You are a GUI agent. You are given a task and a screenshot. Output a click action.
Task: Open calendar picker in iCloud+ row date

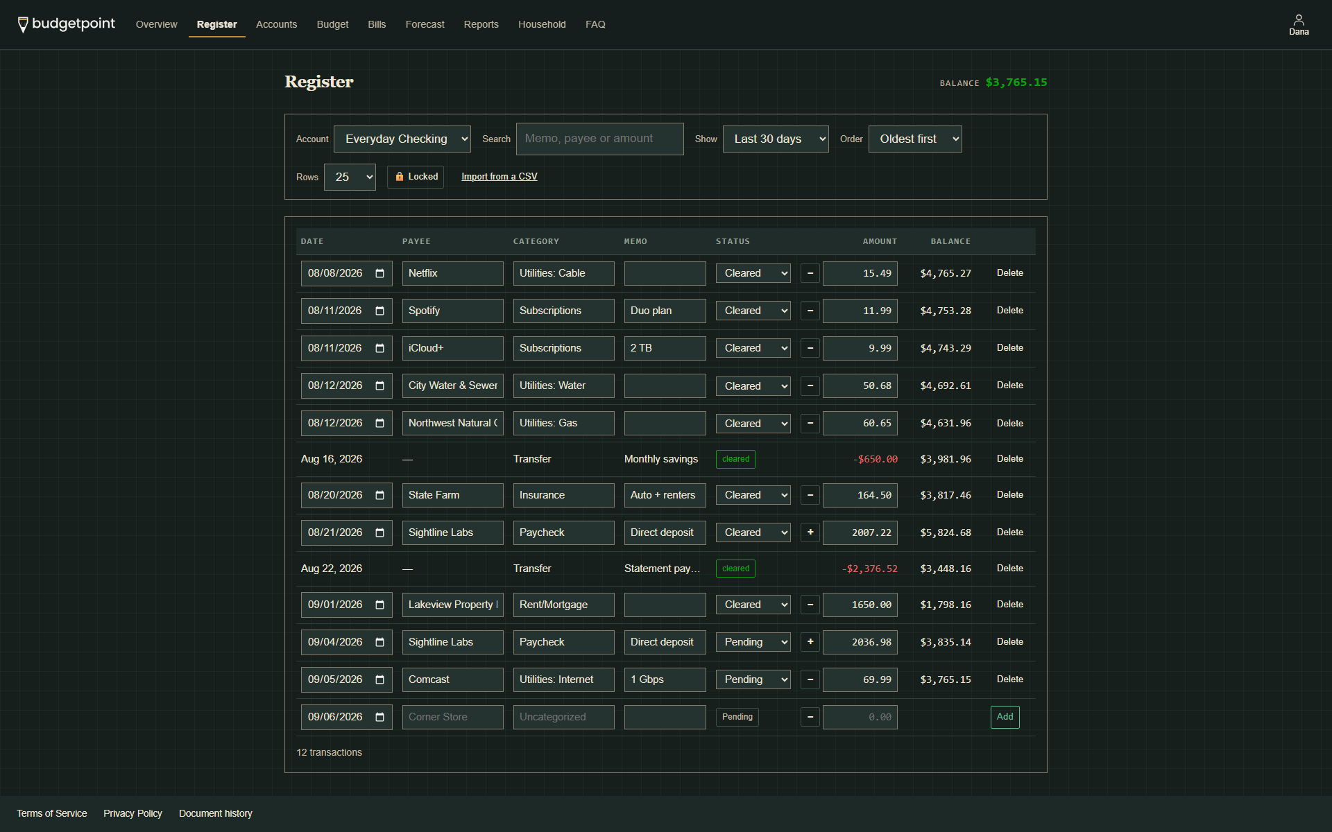click(379, 348)
